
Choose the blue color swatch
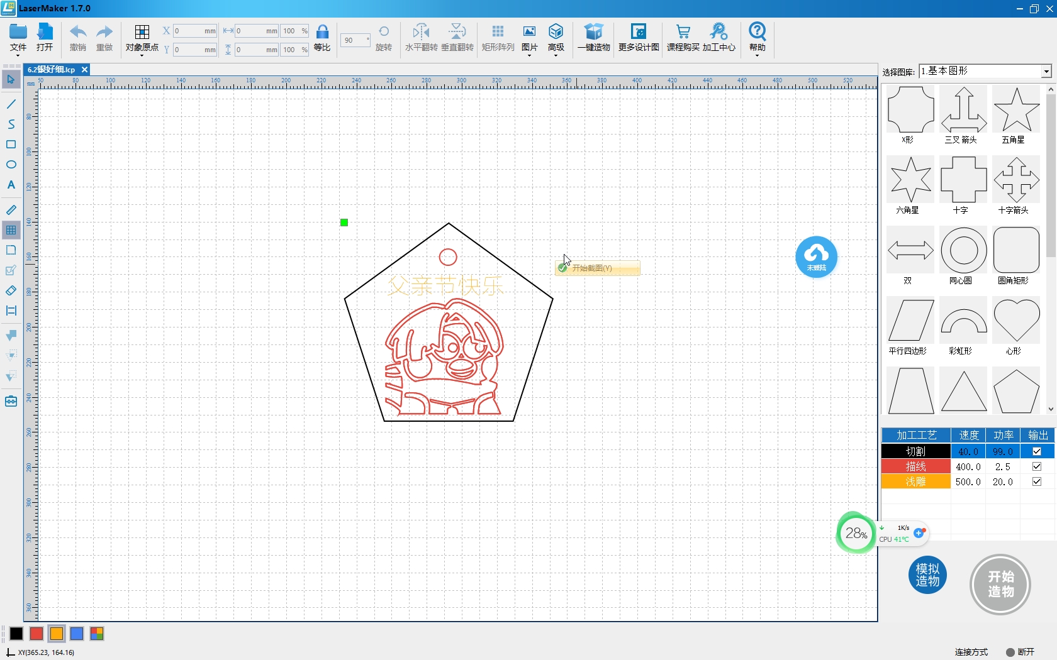click(77, 634)
